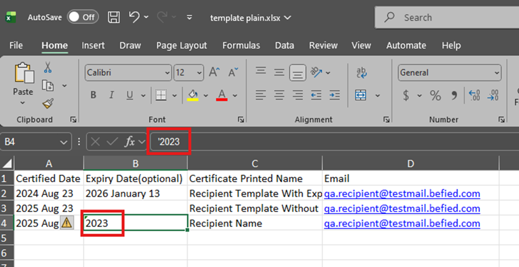Open the text Orientation options
Screen dimensions: 519x267
click(x=321, y=72)
